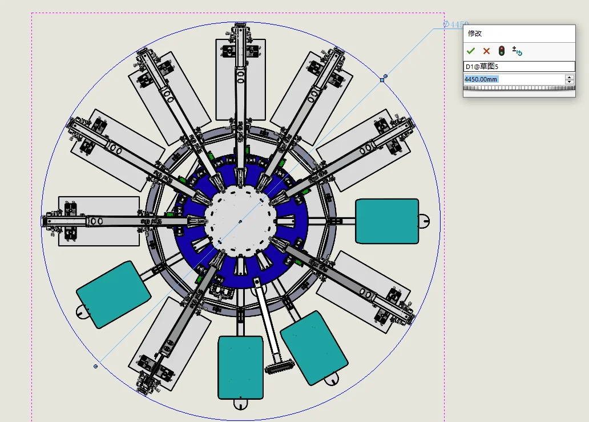Click the thumbwheel slider below value
589x422 pixels.
(x=518, y=88)
